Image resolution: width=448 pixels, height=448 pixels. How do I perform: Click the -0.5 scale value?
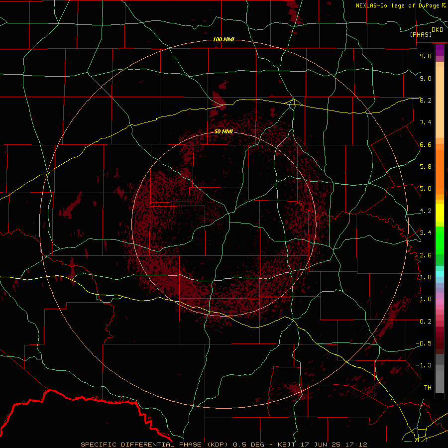click(424, 343)
